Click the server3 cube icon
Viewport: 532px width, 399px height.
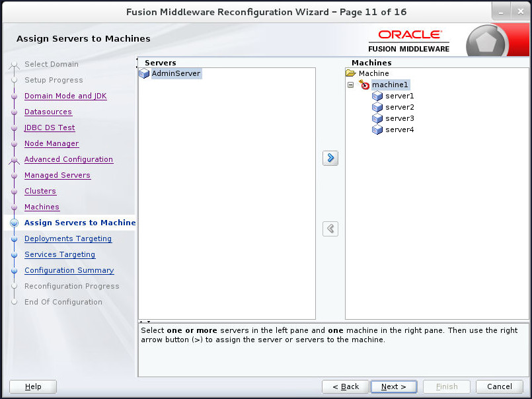[x=377, y=118]
